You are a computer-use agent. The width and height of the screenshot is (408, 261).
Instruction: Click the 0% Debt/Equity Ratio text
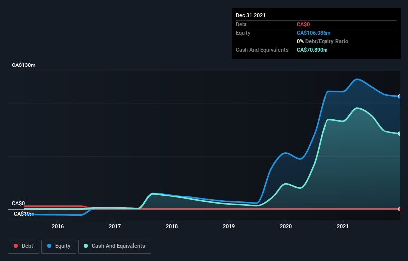323,41
